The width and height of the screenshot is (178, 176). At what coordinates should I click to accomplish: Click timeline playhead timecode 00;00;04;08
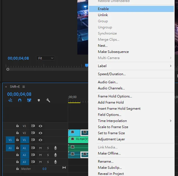19,94
